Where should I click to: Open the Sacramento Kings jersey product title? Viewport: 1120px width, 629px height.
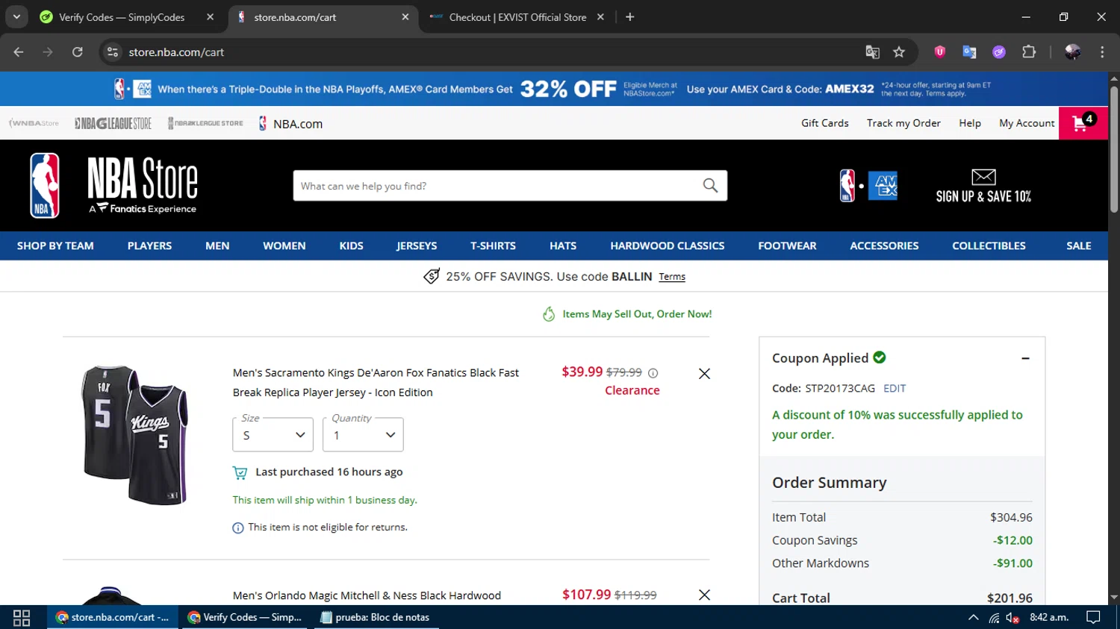[x=376, y=383]
